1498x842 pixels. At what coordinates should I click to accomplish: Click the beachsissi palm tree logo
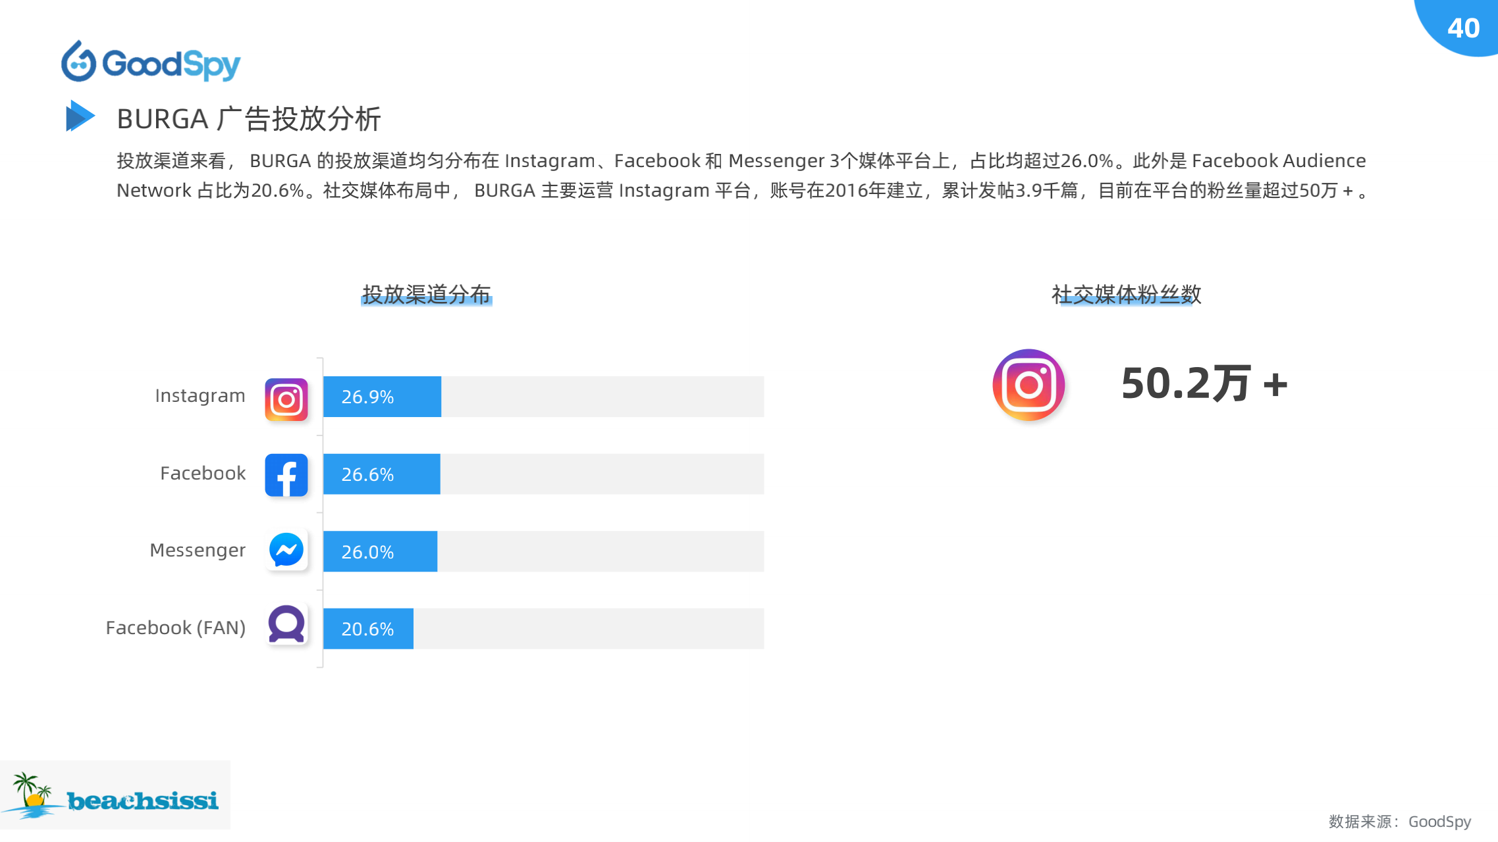point(115,796)
